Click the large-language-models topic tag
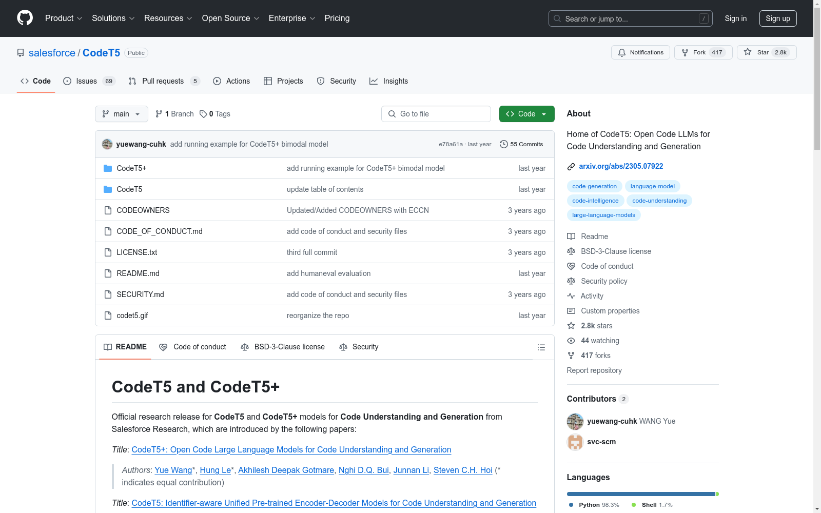Screen dimensions: 821x513 pyautogui.click(x=603, y=215)
